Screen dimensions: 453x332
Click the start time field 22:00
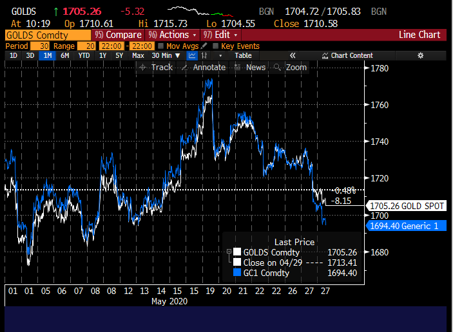coord(111,46)
